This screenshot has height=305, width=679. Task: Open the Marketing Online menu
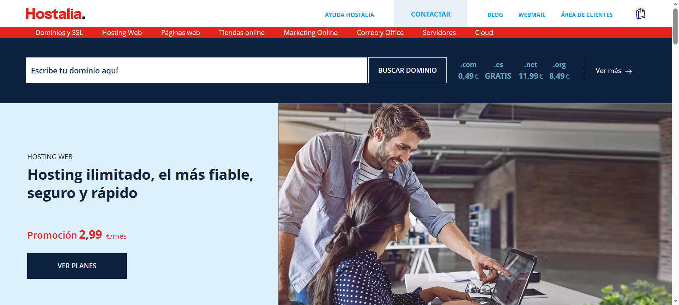click(311, 32)
